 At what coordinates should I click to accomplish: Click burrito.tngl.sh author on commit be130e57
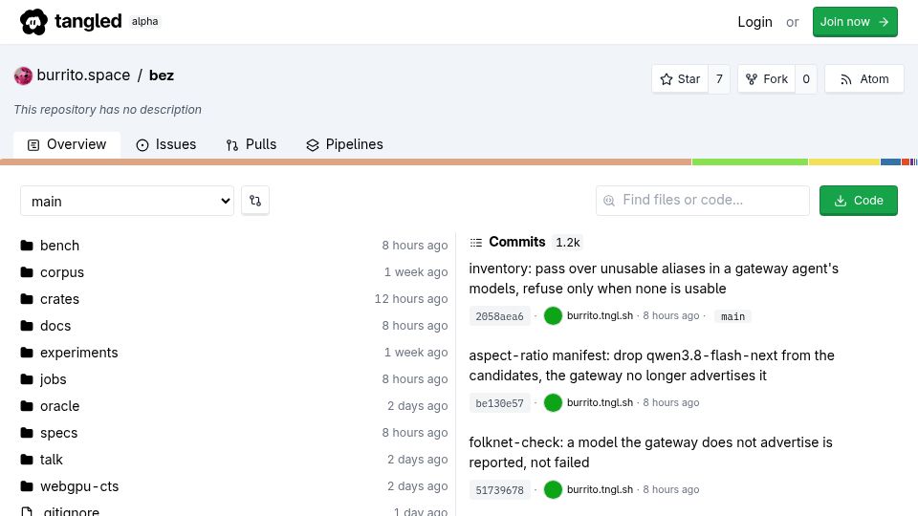pos(601,402)
